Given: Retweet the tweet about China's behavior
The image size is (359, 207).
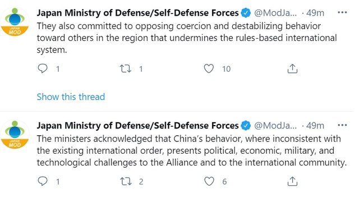Looking at the screenshot, I should (126, 181).
